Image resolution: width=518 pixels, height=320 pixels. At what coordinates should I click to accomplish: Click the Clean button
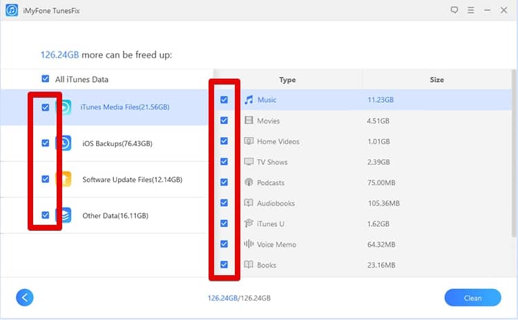point(472,298)
